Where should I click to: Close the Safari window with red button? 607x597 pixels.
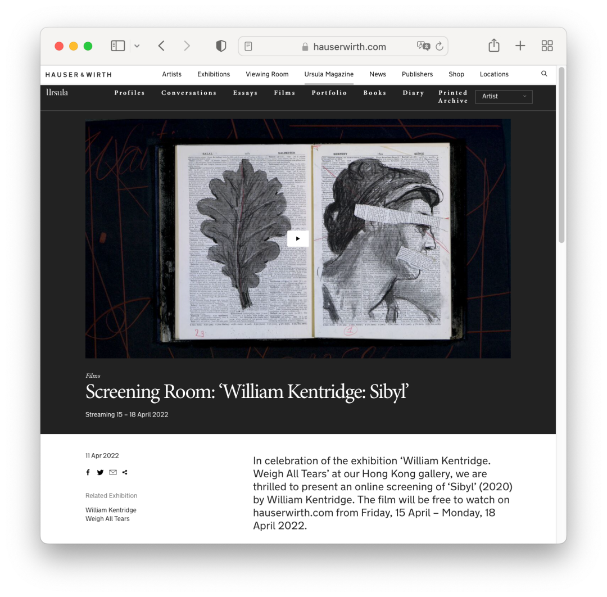[59, 46]
